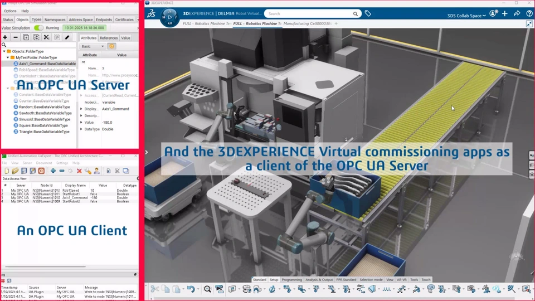Expand the Display name attribute row
Image resolution: width=535 pixels, height=301 pixels.
coord(81,109)
